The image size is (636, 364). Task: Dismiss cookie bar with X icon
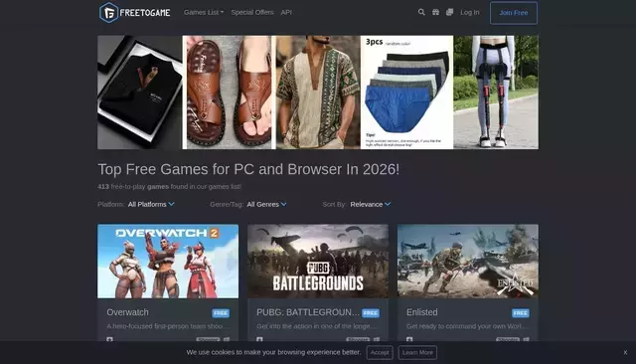(x=625, y=352)
